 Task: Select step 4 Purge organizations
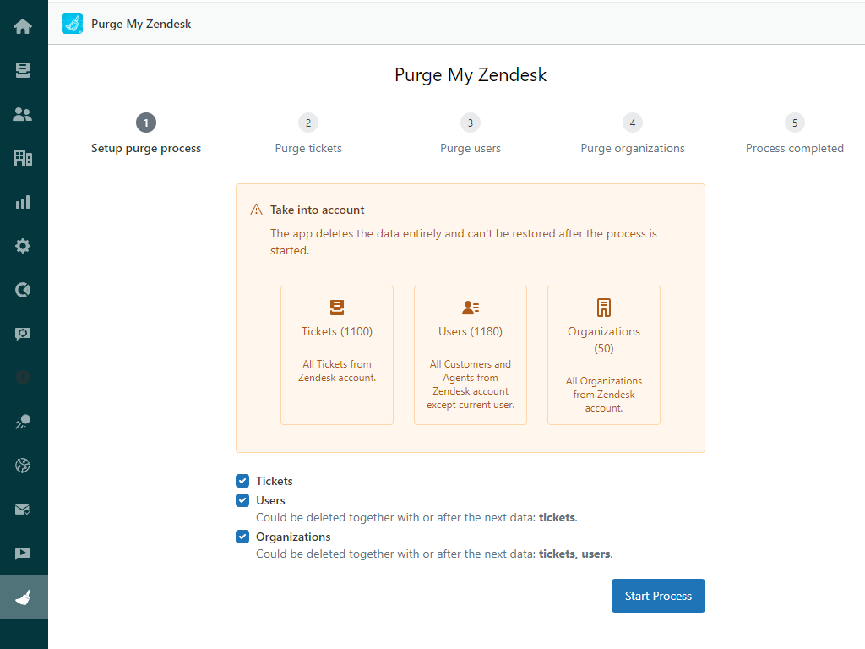click(x=633, y=123)
